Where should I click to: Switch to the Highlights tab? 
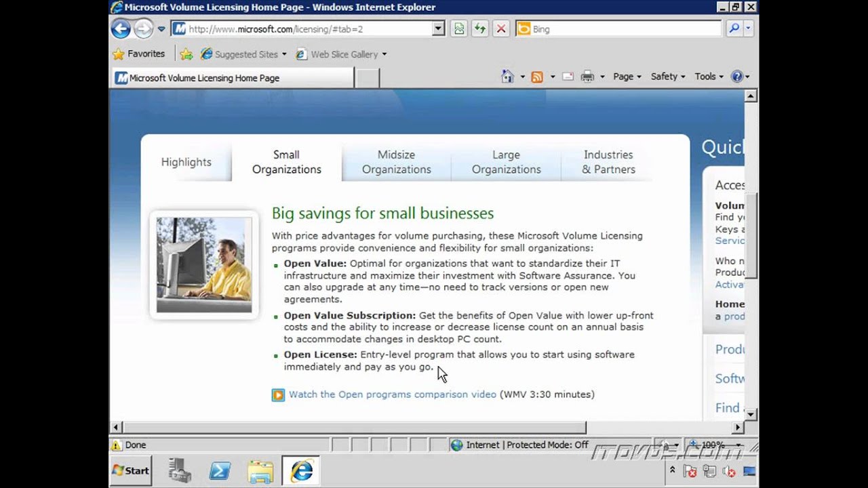[186, 162]
